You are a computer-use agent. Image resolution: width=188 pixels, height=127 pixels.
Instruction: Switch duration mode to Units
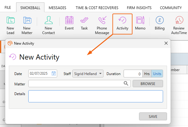click(157, 74)
